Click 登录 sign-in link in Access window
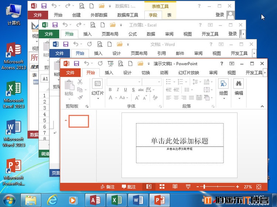The image size is (277, 207). [x=220, y=15]
